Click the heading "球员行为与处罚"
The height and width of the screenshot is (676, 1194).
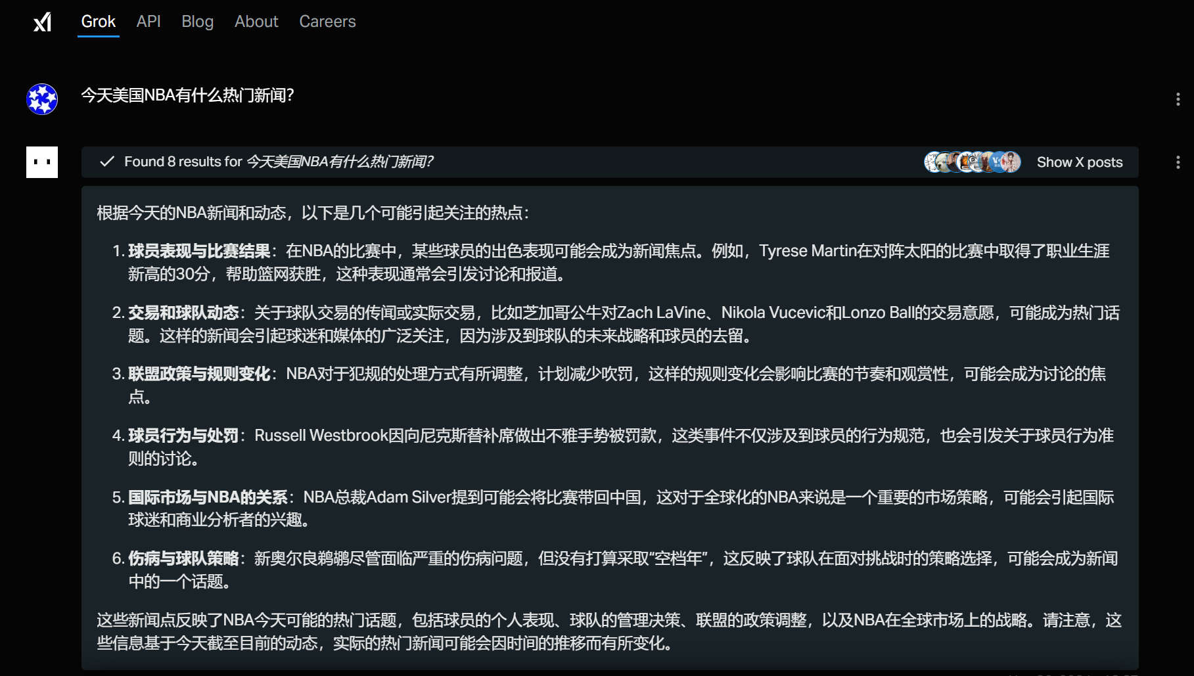(183, 436)
